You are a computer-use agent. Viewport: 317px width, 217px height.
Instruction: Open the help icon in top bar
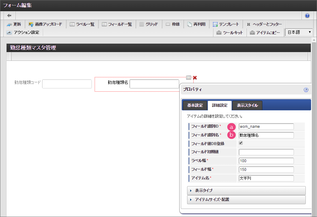307,16
